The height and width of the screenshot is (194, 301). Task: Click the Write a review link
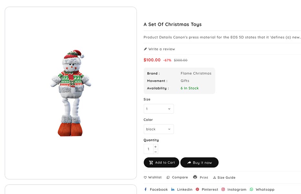coord(162,49)
